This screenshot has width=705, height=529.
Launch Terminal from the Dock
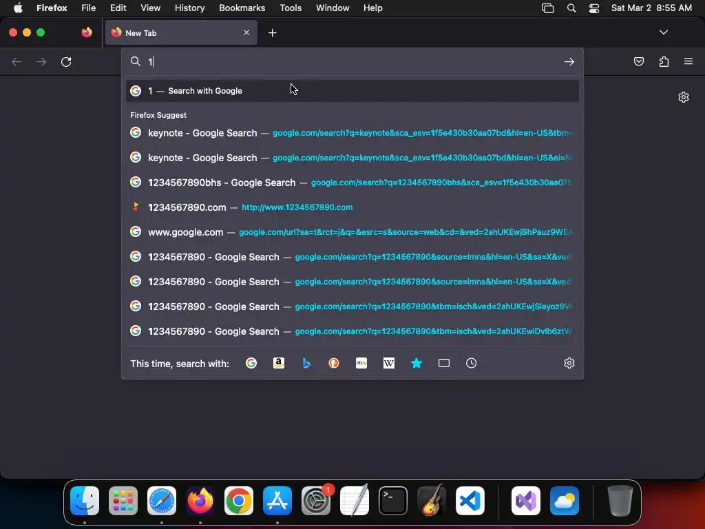point(393,501)
